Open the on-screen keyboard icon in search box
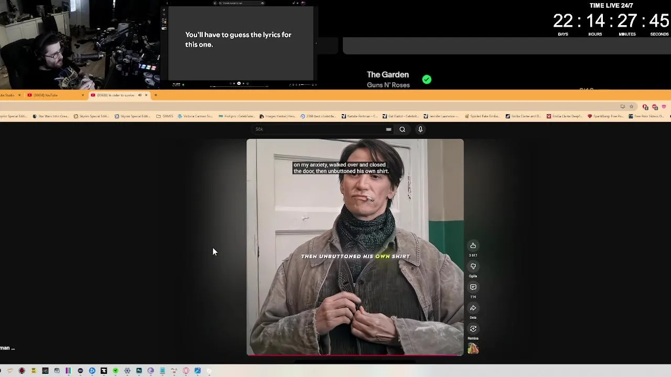 tap(388, 129)
